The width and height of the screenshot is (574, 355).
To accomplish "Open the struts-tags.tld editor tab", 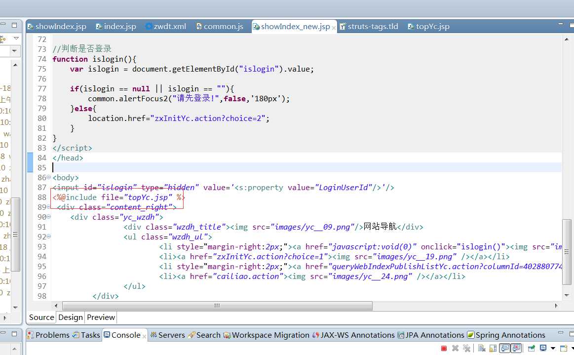I will pyautogui.click(x=369, y=26).
